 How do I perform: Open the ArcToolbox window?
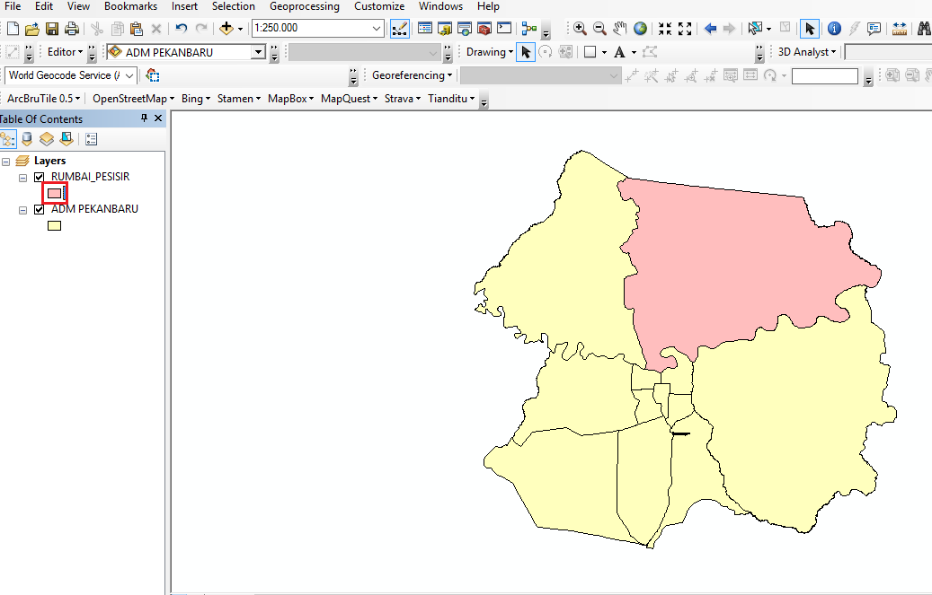tap(484, 28)
